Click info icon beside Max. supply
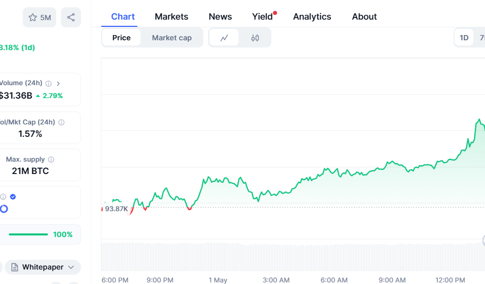Viewport: 485px width, 284px height. (x=51, y=160)
